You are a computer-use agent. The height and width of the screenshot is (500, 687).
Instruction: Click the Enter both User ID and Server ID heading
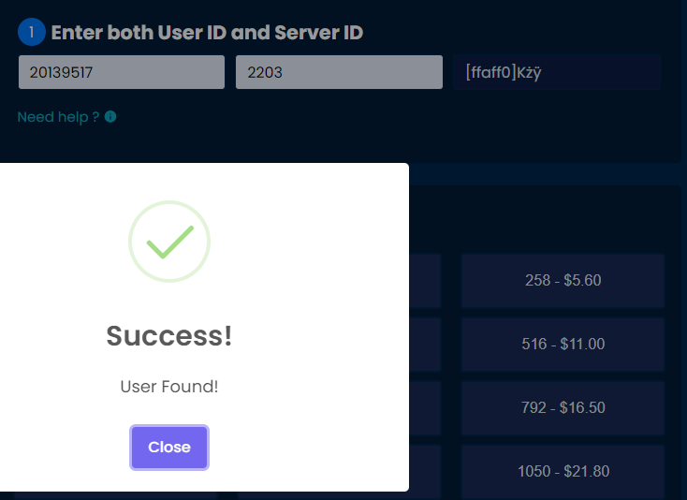click(x=207, y=33)
